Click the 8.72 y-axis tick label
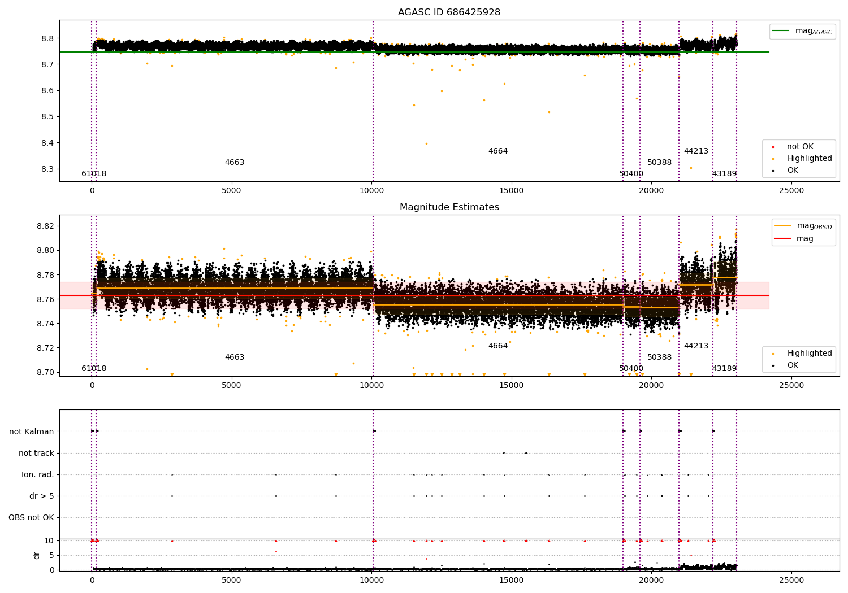 [x=45, y=348]
